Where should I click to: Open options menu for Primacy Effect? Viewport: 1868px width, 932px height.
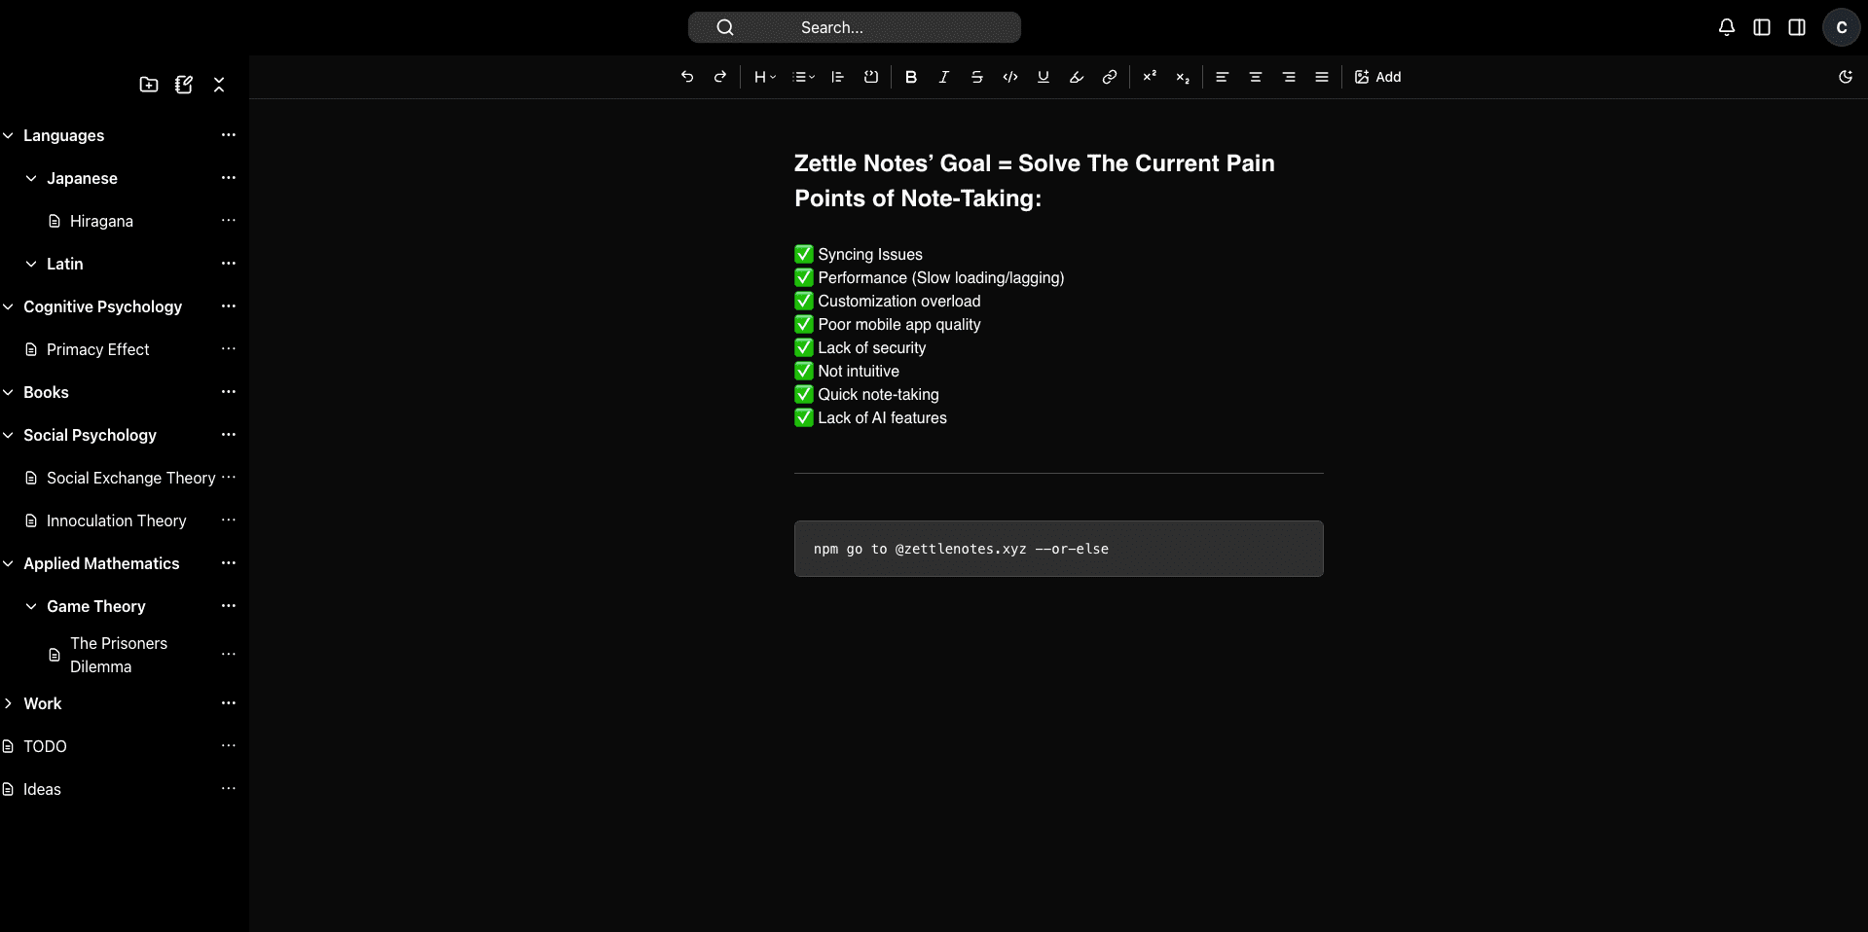click(229, 349)
